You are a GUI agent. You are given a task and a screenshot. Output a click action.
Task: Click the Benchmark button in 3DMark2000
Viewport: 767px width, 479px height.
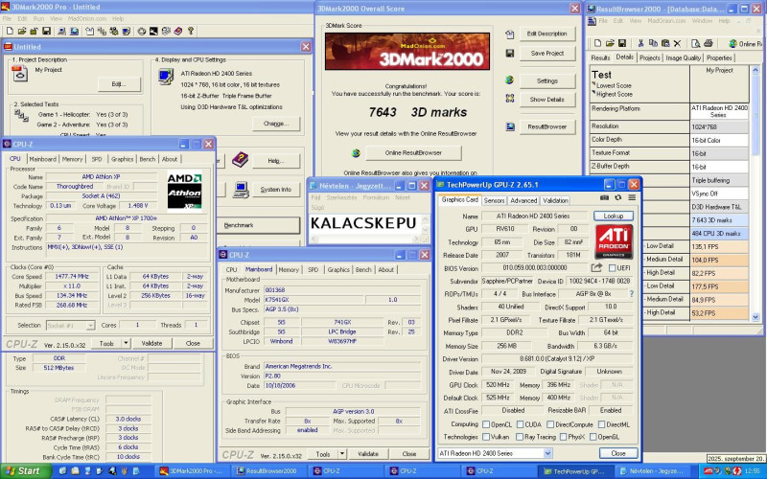click(258, 225)
